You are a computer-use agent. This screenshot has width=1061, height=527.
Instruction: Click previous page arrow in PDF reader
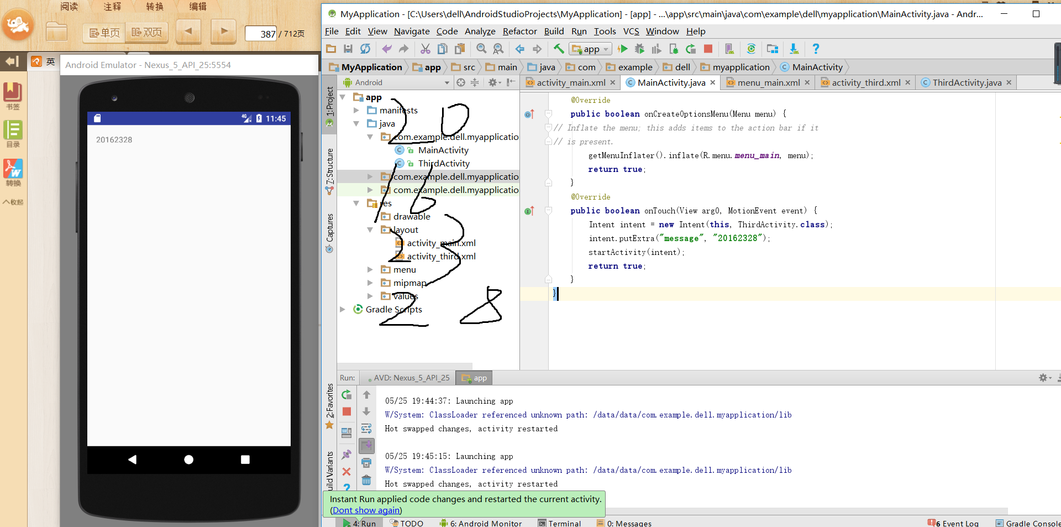click(x=188, y=32)
